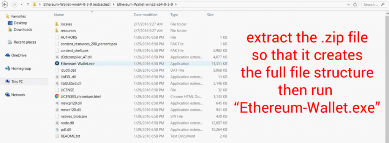389x143 pixels.
Task: Select the pdf.dll file icon
Action: click(57, 129)
